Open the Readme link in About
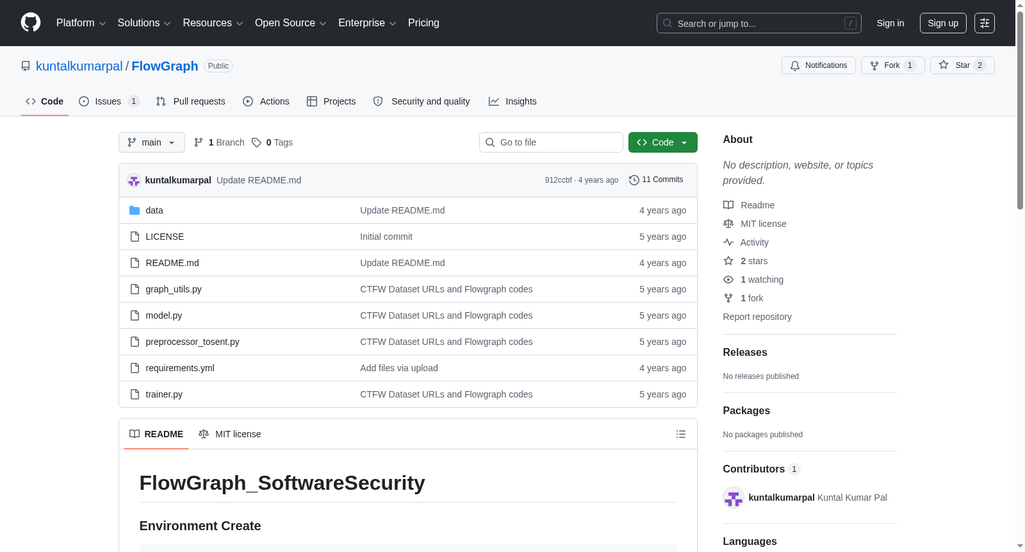 (749, 205)
